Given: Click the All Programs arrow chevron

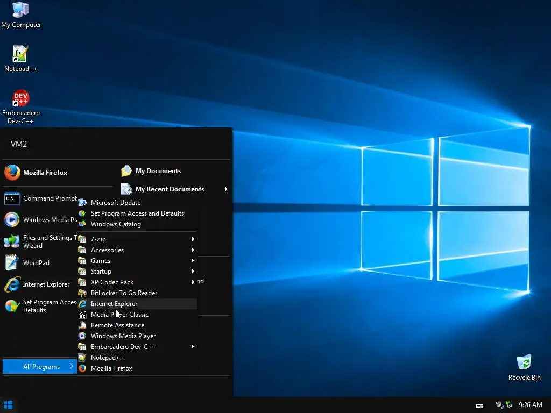Looking at the screenshot, I should tap(72, 366).
